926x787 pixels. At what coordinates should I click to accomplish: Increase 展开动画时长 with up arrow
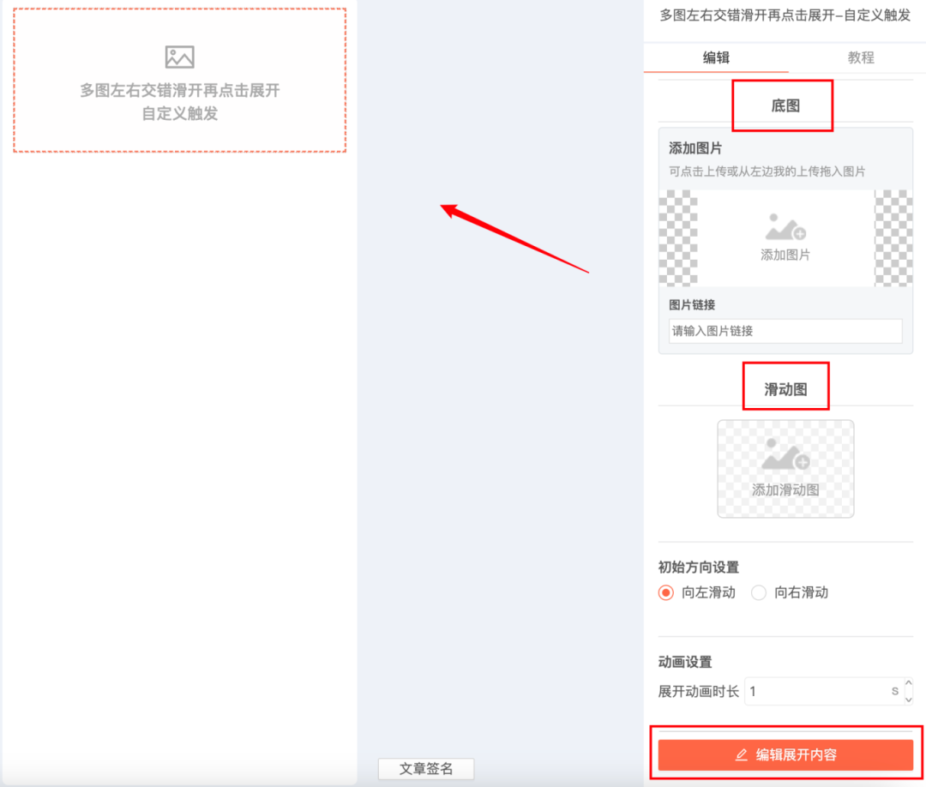pyautogui.click(x=909, y=683)
